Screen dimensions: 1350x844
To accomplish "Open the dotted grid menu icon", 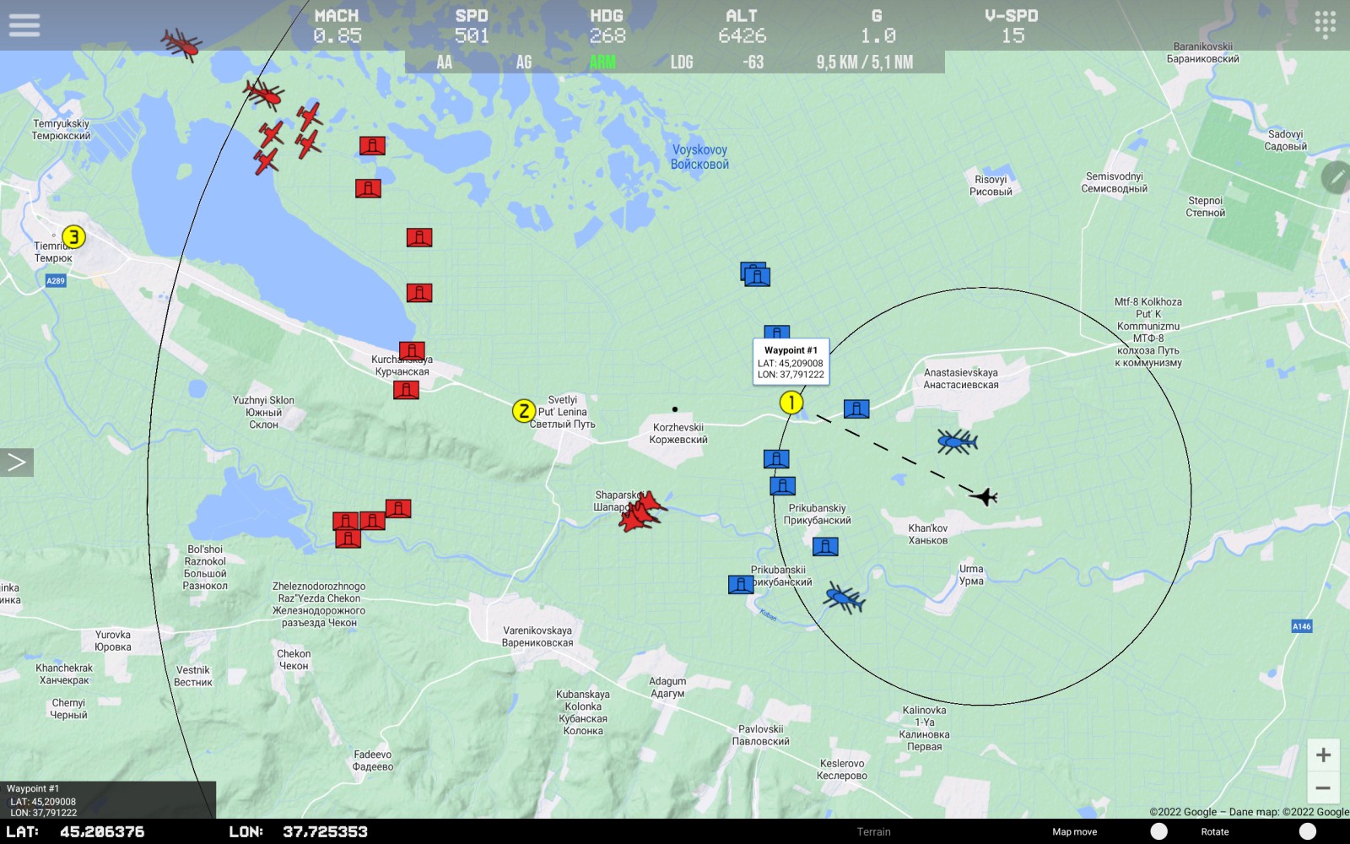I will point(1325,24).
